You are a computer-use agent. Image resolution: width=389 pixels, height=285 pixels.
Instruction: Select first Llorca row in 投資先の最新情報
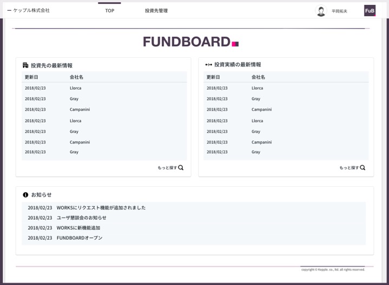click(x=75, y=88)
